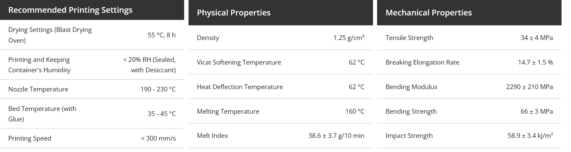Image resolution: width=571 pixels, height=152 pixels.
Task: Select the Vicat Softening Temperature label
Action: coord(239,62)
